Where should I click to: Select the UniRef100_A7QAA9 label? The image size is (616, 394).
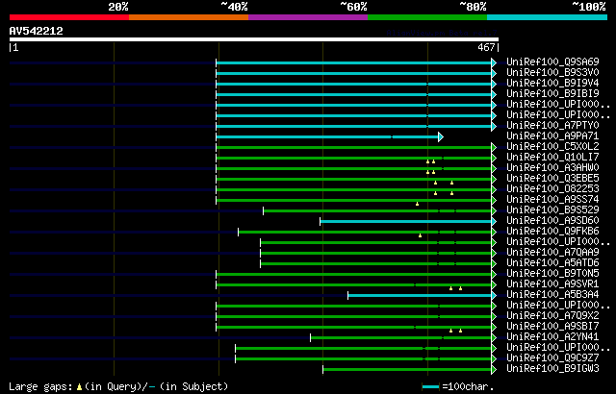click(x=552, y=253)
